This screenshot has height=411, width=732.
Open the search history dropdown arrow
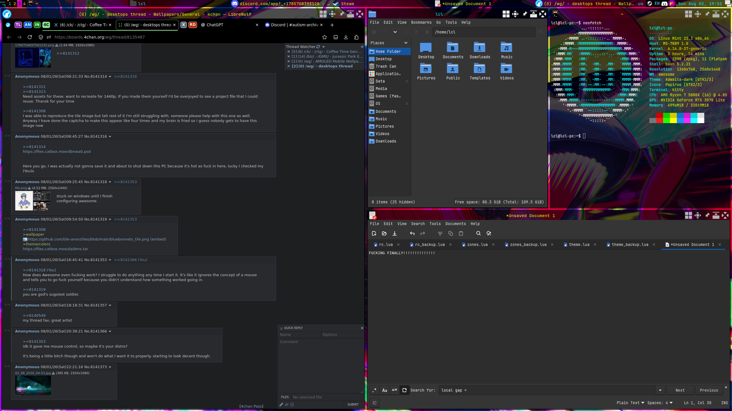click(x=660, y=390)
